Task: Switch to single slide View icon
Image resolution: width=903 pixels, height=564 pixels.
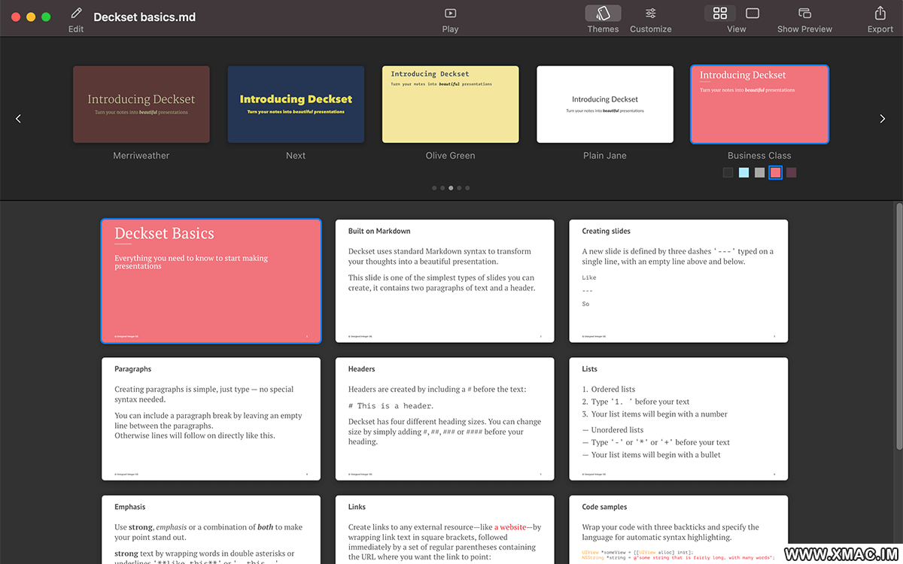Action: [x=752, y=14]
